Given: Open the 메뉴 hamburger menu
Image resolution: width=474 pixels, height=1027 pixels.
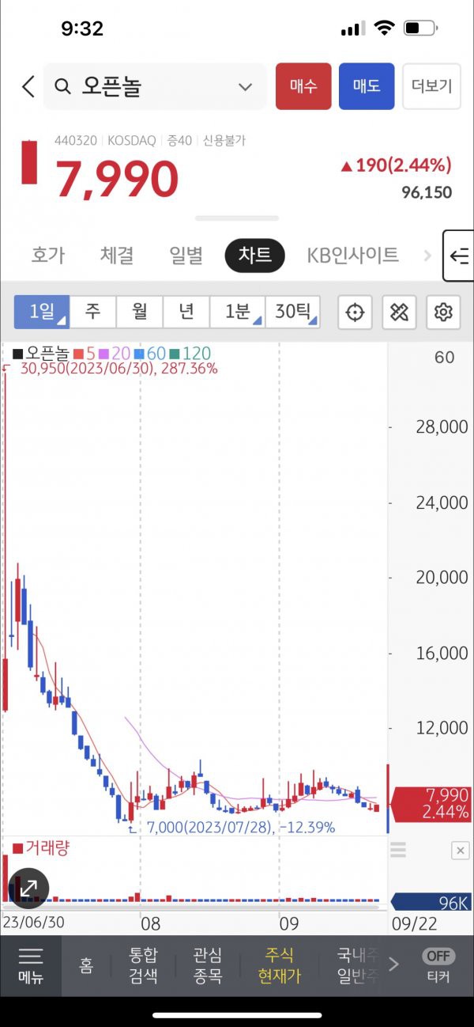Looking at the screenshot, I should point(31,965).
